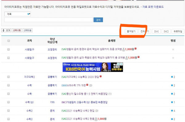This screenshot has height=122, width=185.
Task: Check the box for 슈퍼수학 7차 개정 row
Action: tap(9, 85)
